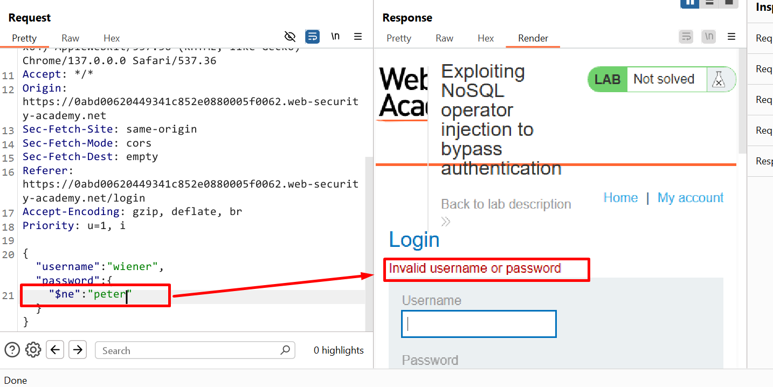Open Response panel hamburger options menu
The width and height of the screenshot is (773, 387).
coord(731,37)
